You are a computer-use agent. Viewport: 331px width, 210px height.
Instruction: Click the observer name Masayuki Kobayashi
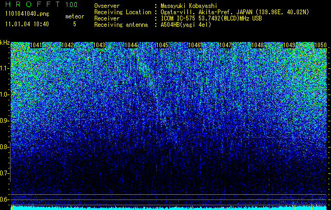[189, 6]
